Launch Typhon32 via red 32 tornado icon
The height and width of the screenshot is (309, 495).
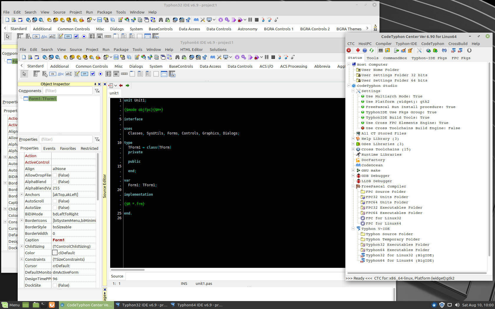point(453,50)
